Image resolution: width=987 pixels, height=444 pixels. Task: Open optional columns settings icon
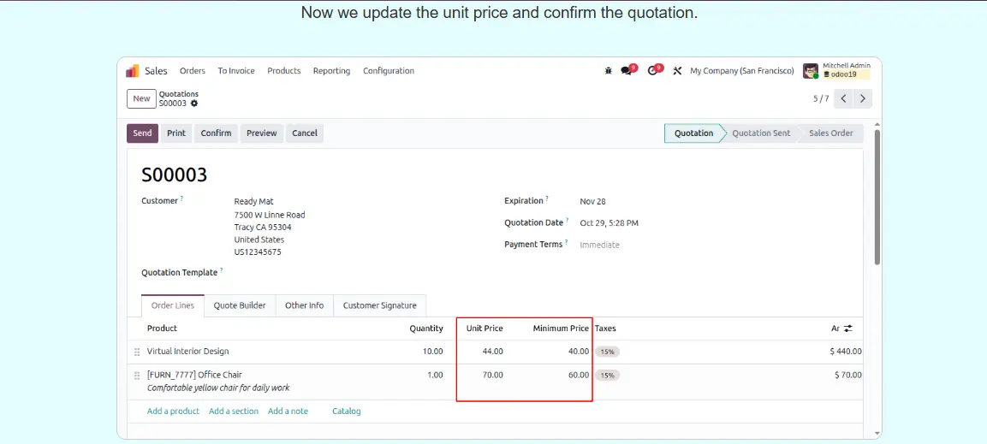click(847, 329)
